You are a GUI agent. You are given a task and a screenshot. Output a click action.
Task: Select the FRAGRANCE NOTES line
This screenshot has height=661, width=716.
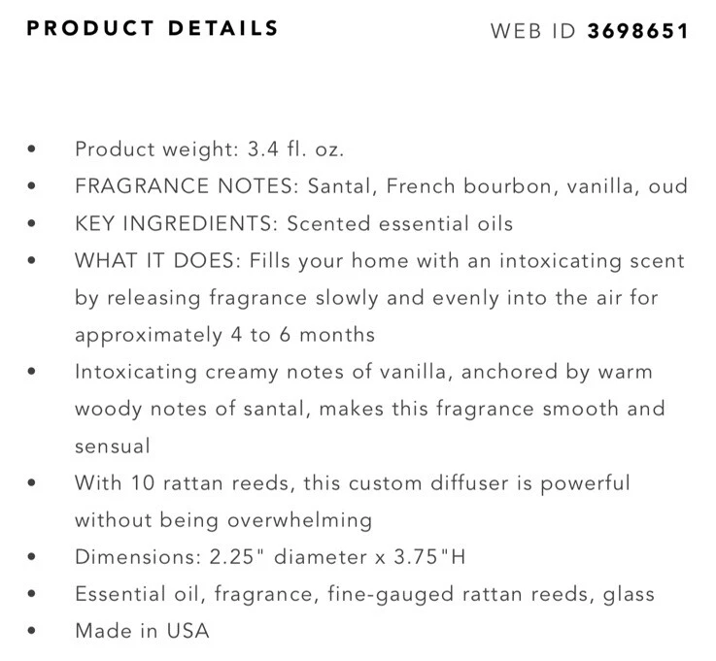pyautogui.click(x=381, y=186)
